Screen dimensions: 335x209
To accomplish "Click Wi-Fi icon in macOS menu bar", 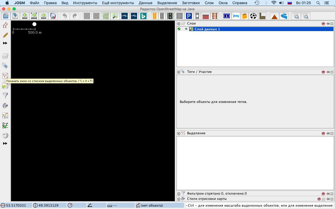I will tap(274, 3).
